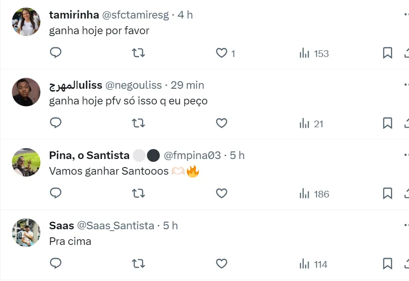Repost tamirinha's tweet

pyautogui.click(x=138, y=53)
